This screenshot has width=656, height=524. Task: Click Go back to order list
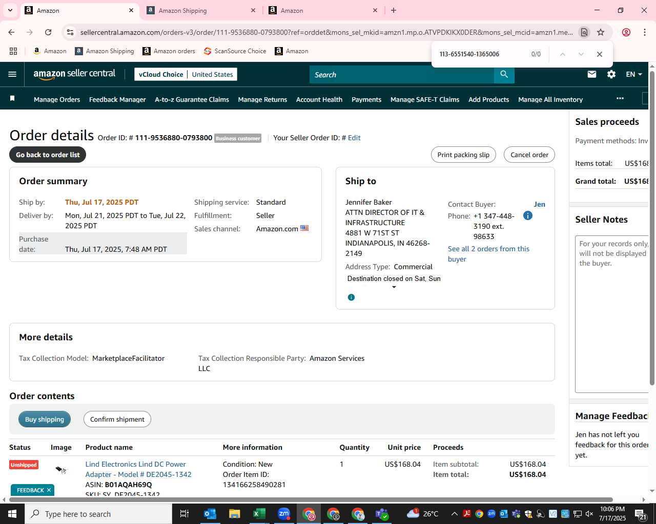(x=48, y=155)
